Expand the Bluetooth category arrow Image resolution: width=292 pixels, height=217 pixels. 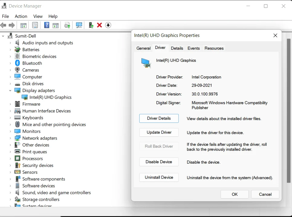coord(10,63)
